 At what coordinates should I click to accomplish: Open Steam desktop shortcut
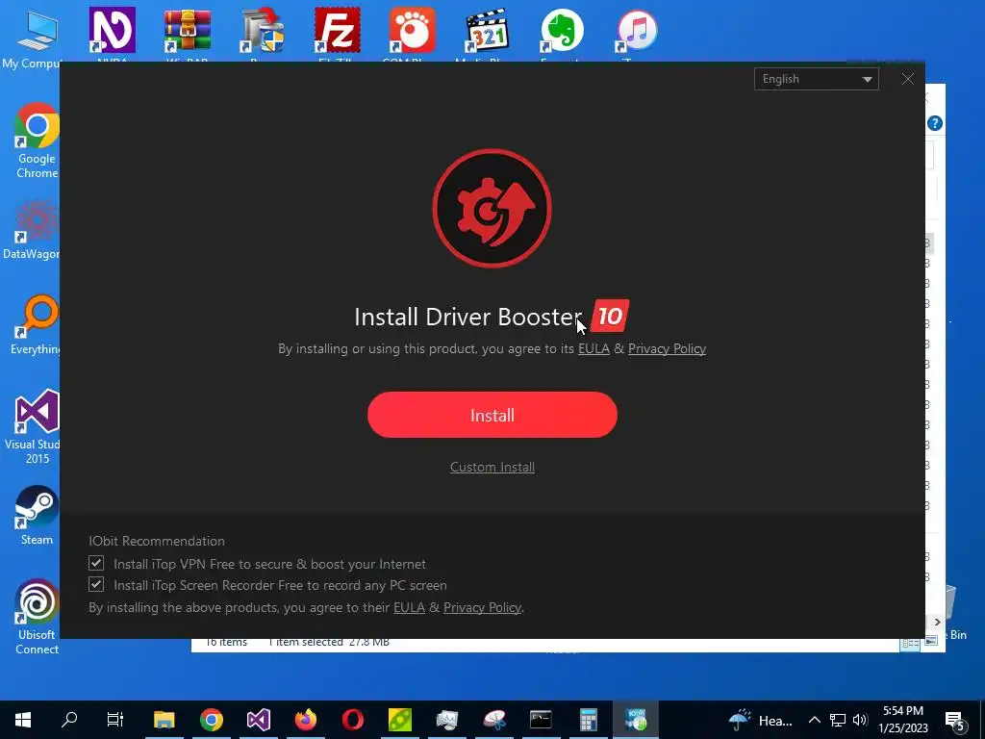(37, 516)
